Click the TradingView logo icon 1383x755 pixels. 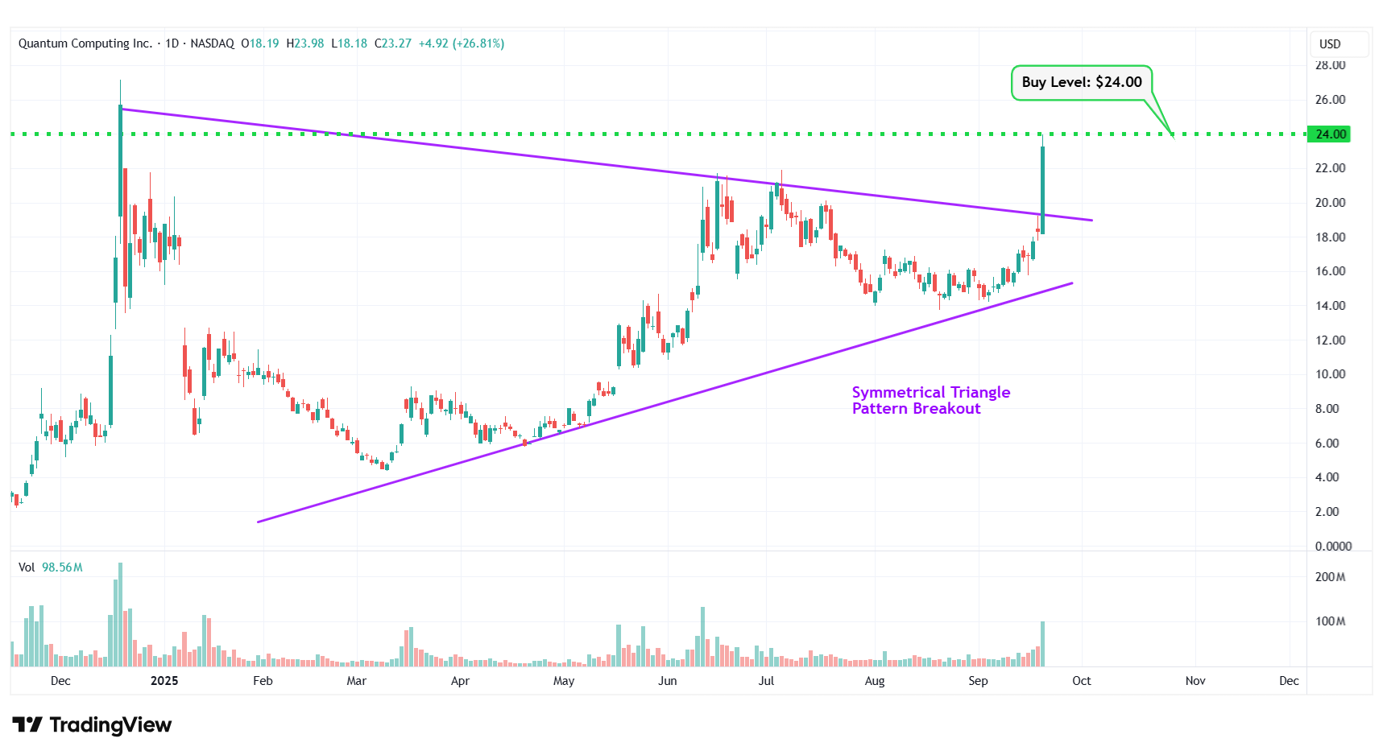click(x=27, y=725)
